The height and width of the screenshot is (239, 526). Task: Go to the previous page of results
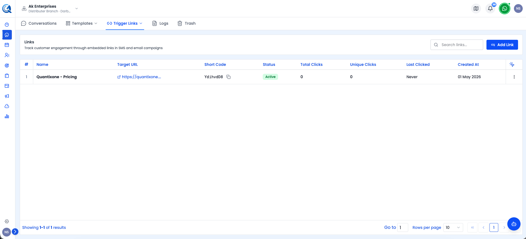pyautogui.click(x=483, y=227)
